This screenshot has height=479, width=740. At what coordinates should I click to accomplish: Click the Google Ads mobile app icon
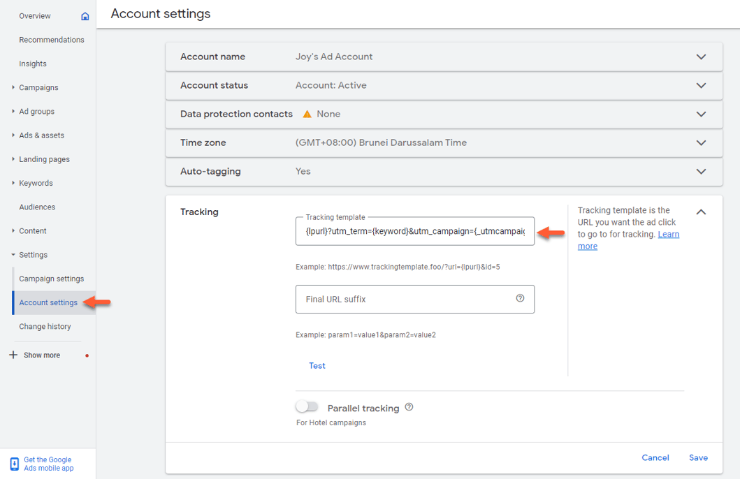[13, 463]
